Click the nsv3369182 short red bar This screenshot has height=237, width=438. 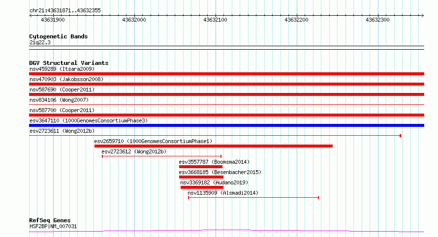(202, 187)
